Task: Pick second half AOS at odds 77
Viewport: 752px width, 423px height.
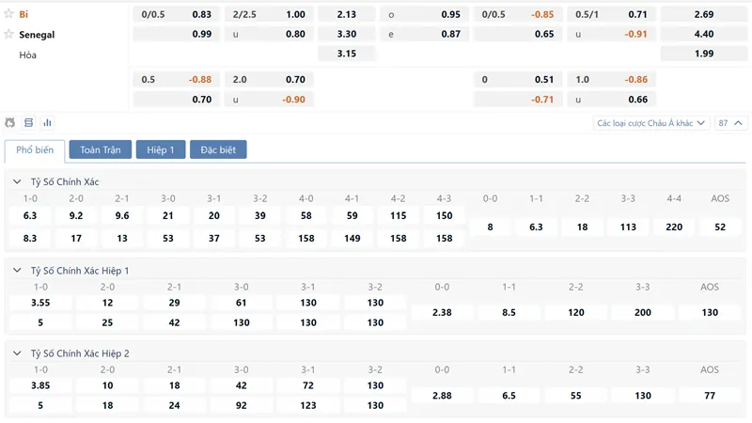Action: click(x=710, y=396)
